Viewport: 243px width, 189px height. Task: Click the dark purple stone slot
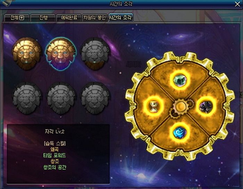click(x=206, y=106)
